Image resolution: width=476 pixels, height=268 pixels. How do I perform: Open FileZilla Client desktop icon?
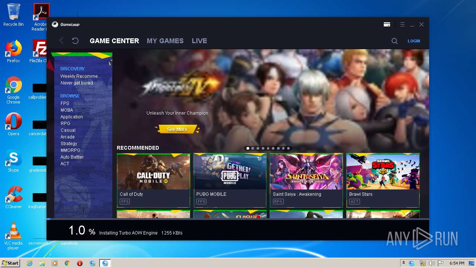[39, 51]
